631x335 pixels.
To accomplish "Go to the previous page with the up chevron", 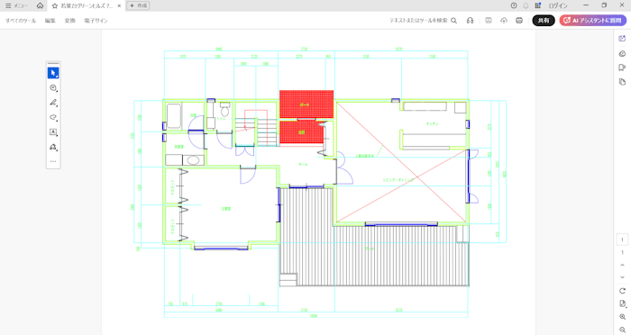I will point(622,265).
